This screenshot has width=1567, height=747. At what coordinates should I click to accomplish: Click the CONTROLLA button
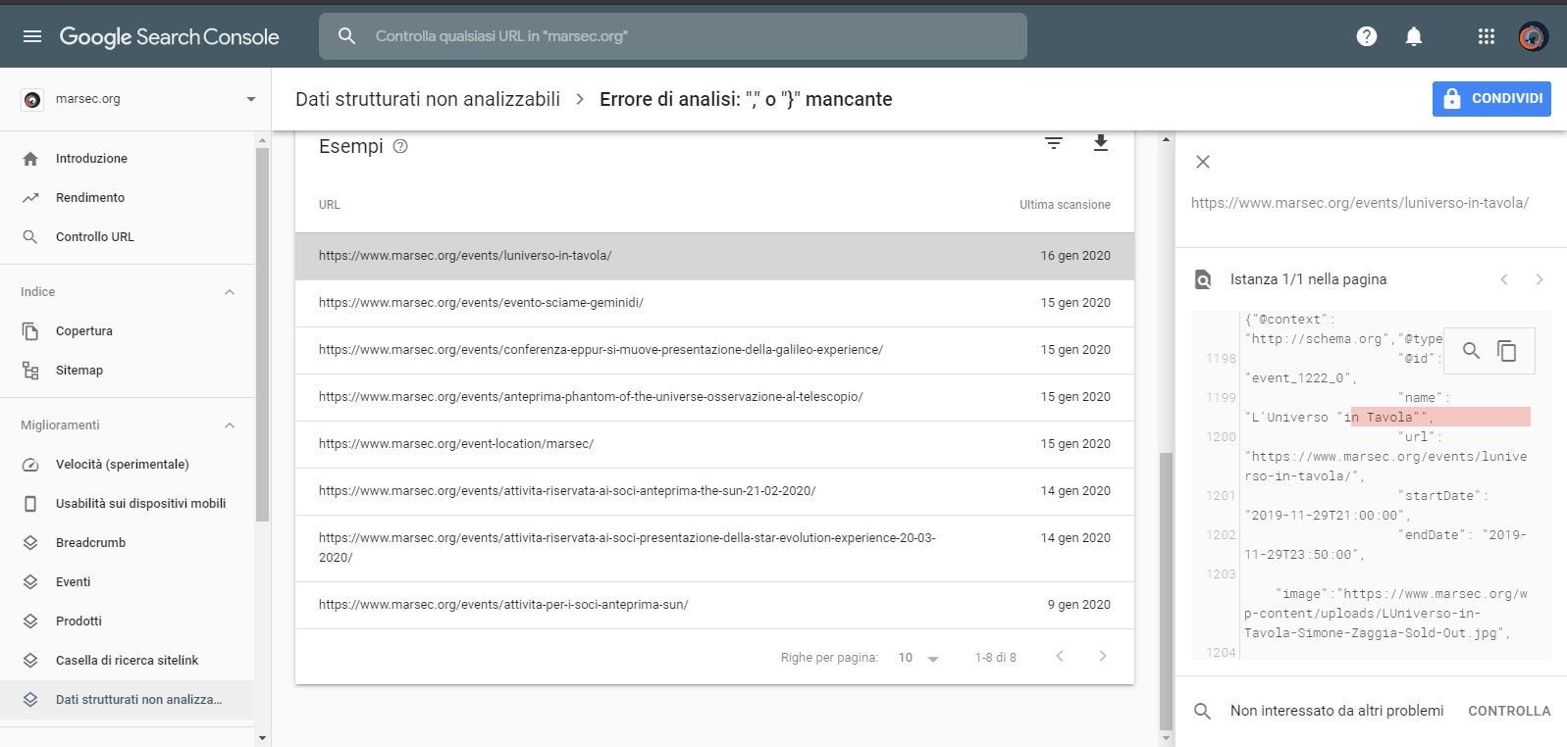1508,711
